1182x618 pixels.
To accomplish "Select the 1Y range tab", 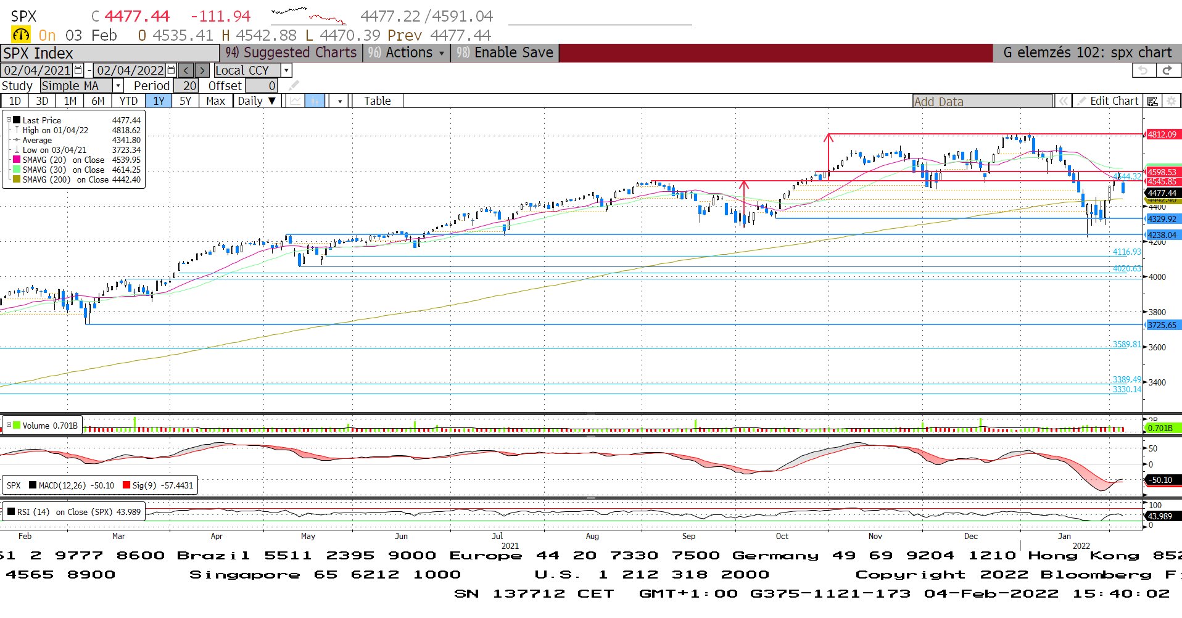I will click(x=159, y=101).
